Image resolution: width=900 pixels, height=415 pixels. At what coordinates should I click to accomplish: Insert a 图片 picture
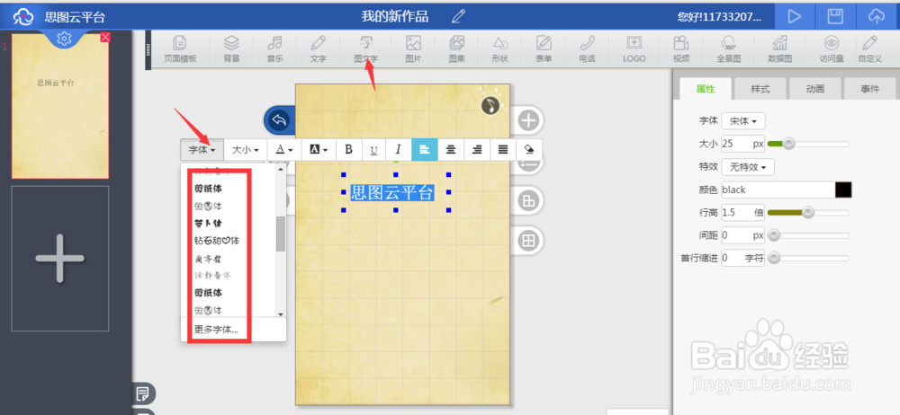click(413, 49)
